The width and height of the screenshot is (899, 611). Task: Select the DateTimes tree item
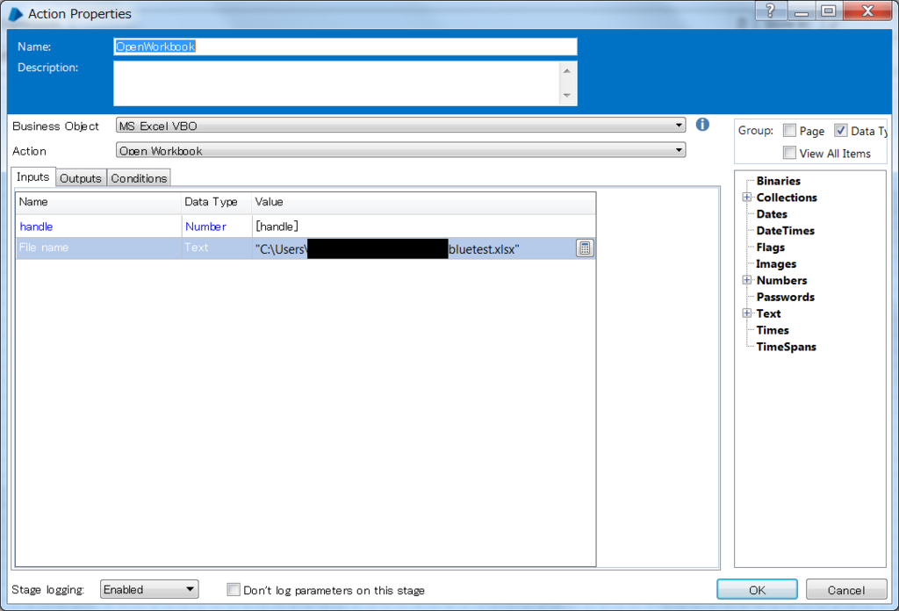pyautogui.click(x=785, y=231)
